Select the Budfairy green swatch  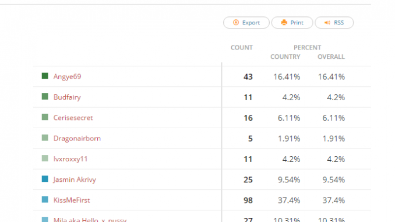click(45, 97)
